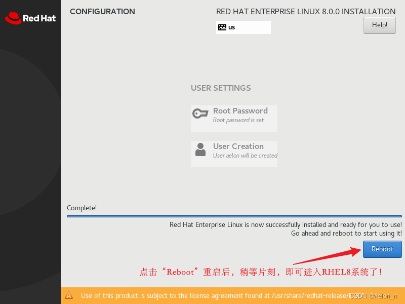
Task: Click the Complete! status text
Action: (x=82, y=208)
